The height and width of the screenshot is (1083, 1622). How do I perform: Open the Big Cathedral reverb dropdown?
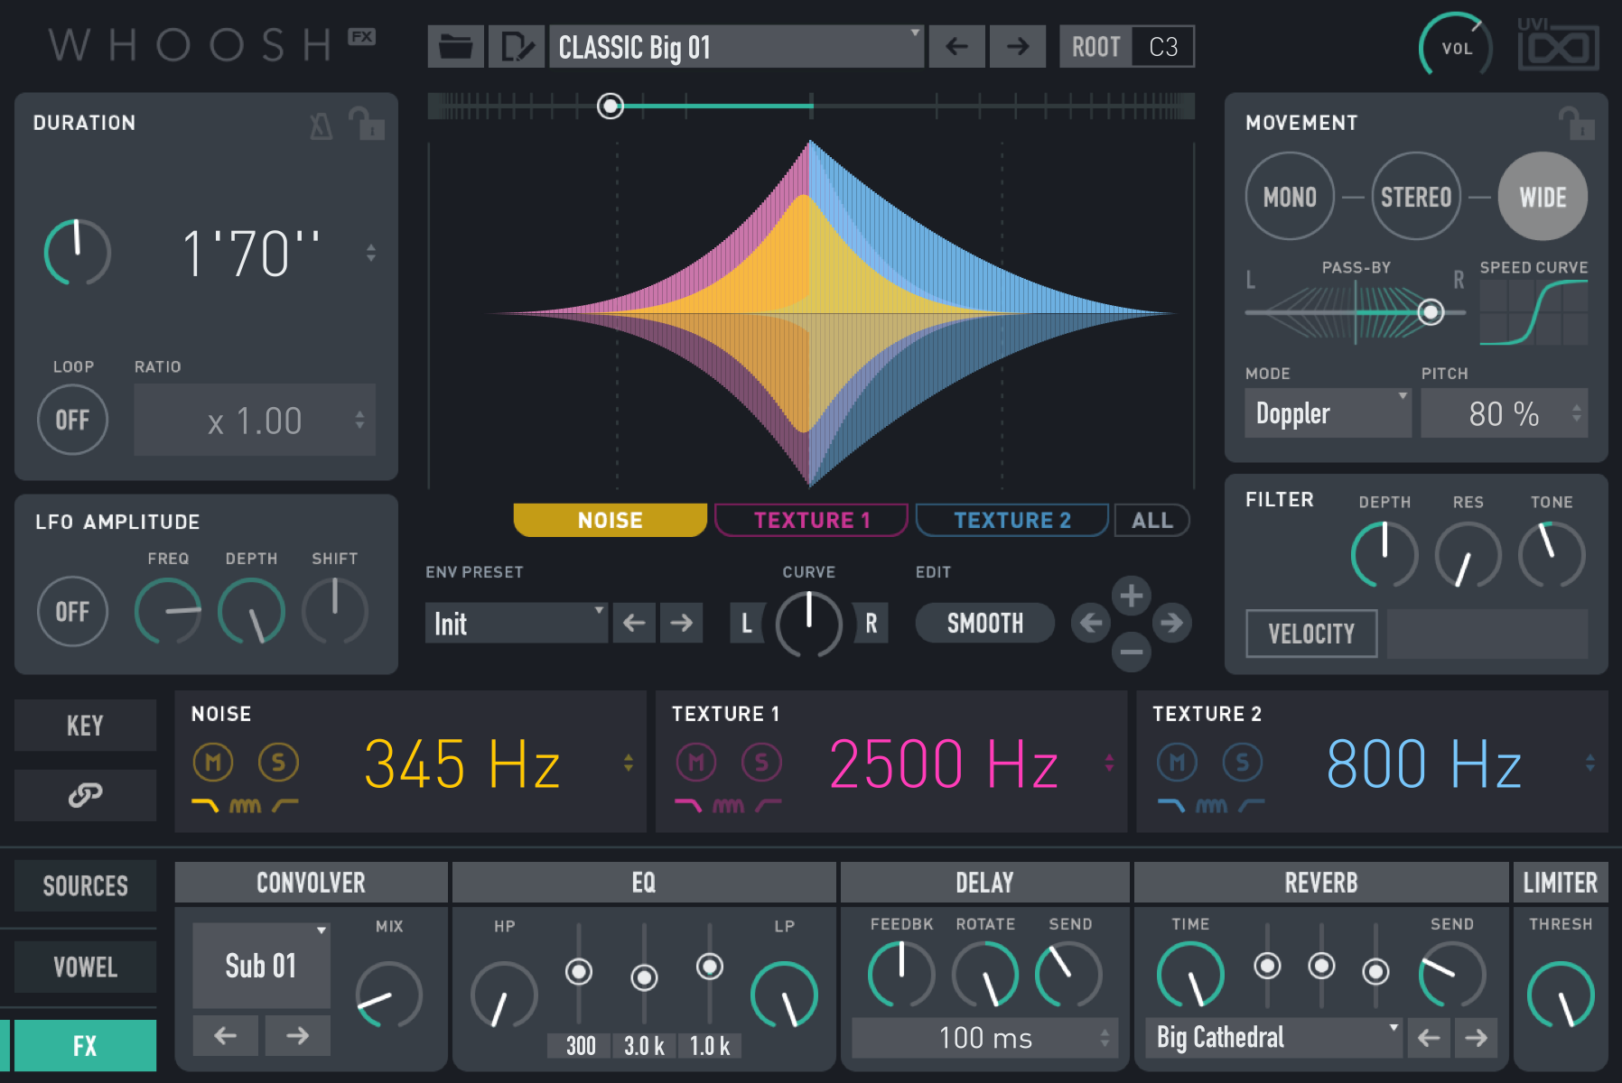1272,1037
